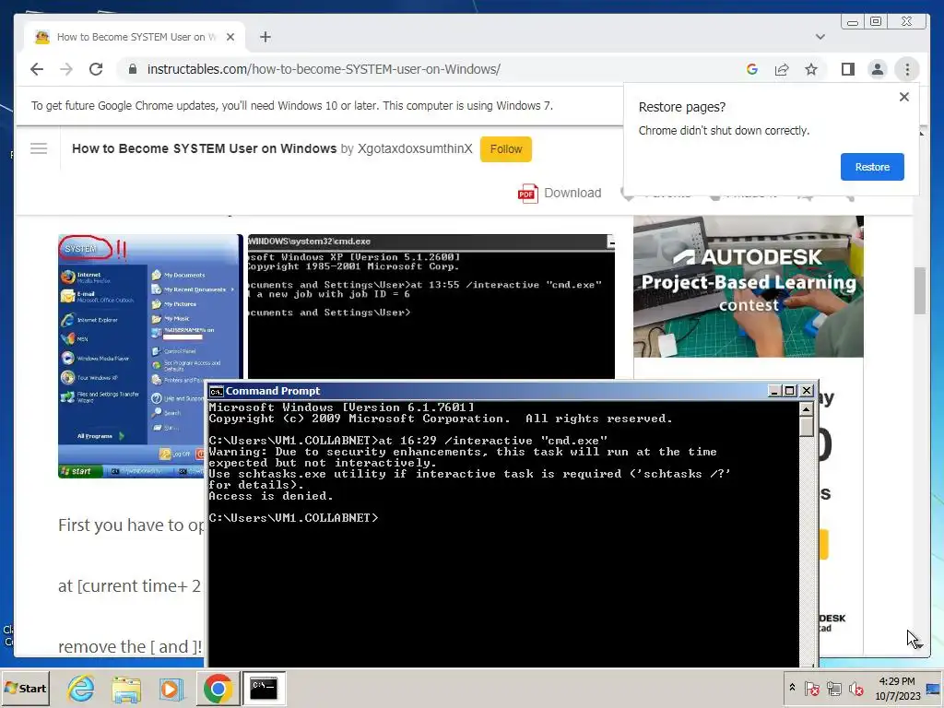Image resolution: width=944 pixels, height=708 pixels.
Task: Click the 'First you have to op' paragraph text
Action: click(x=131, y=525)
